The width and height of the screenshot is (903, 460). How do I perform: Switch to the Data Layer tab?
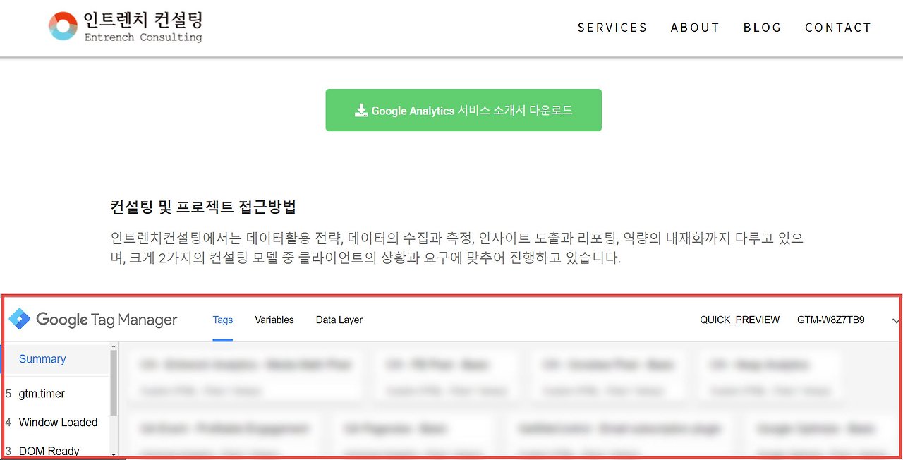[x=339, y=320]
